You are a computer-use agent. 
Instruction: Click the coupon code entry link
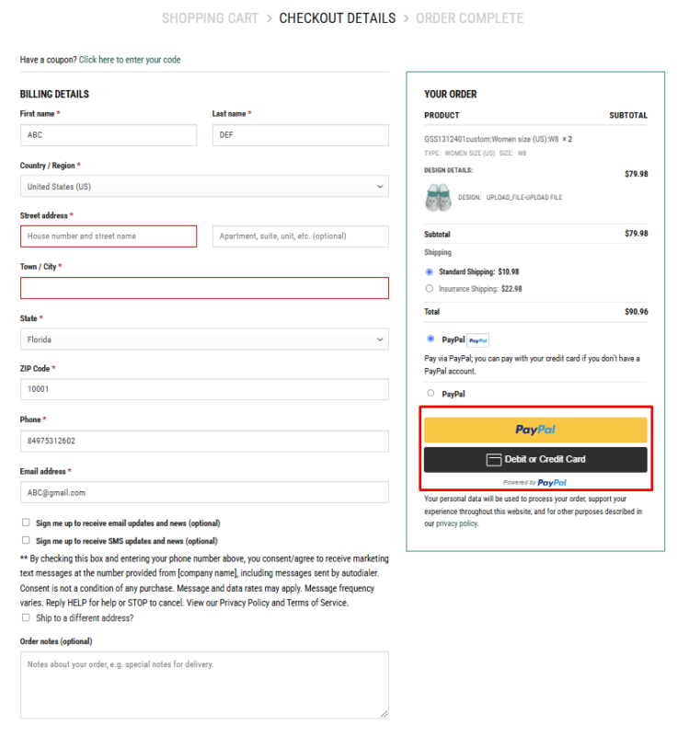click(130, 60)
